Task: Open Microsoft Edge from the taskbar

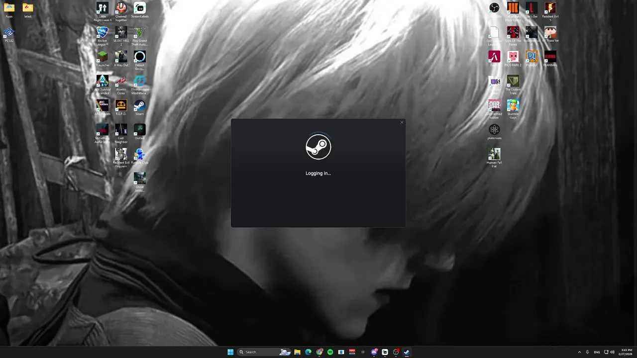Action: [308, 352]
